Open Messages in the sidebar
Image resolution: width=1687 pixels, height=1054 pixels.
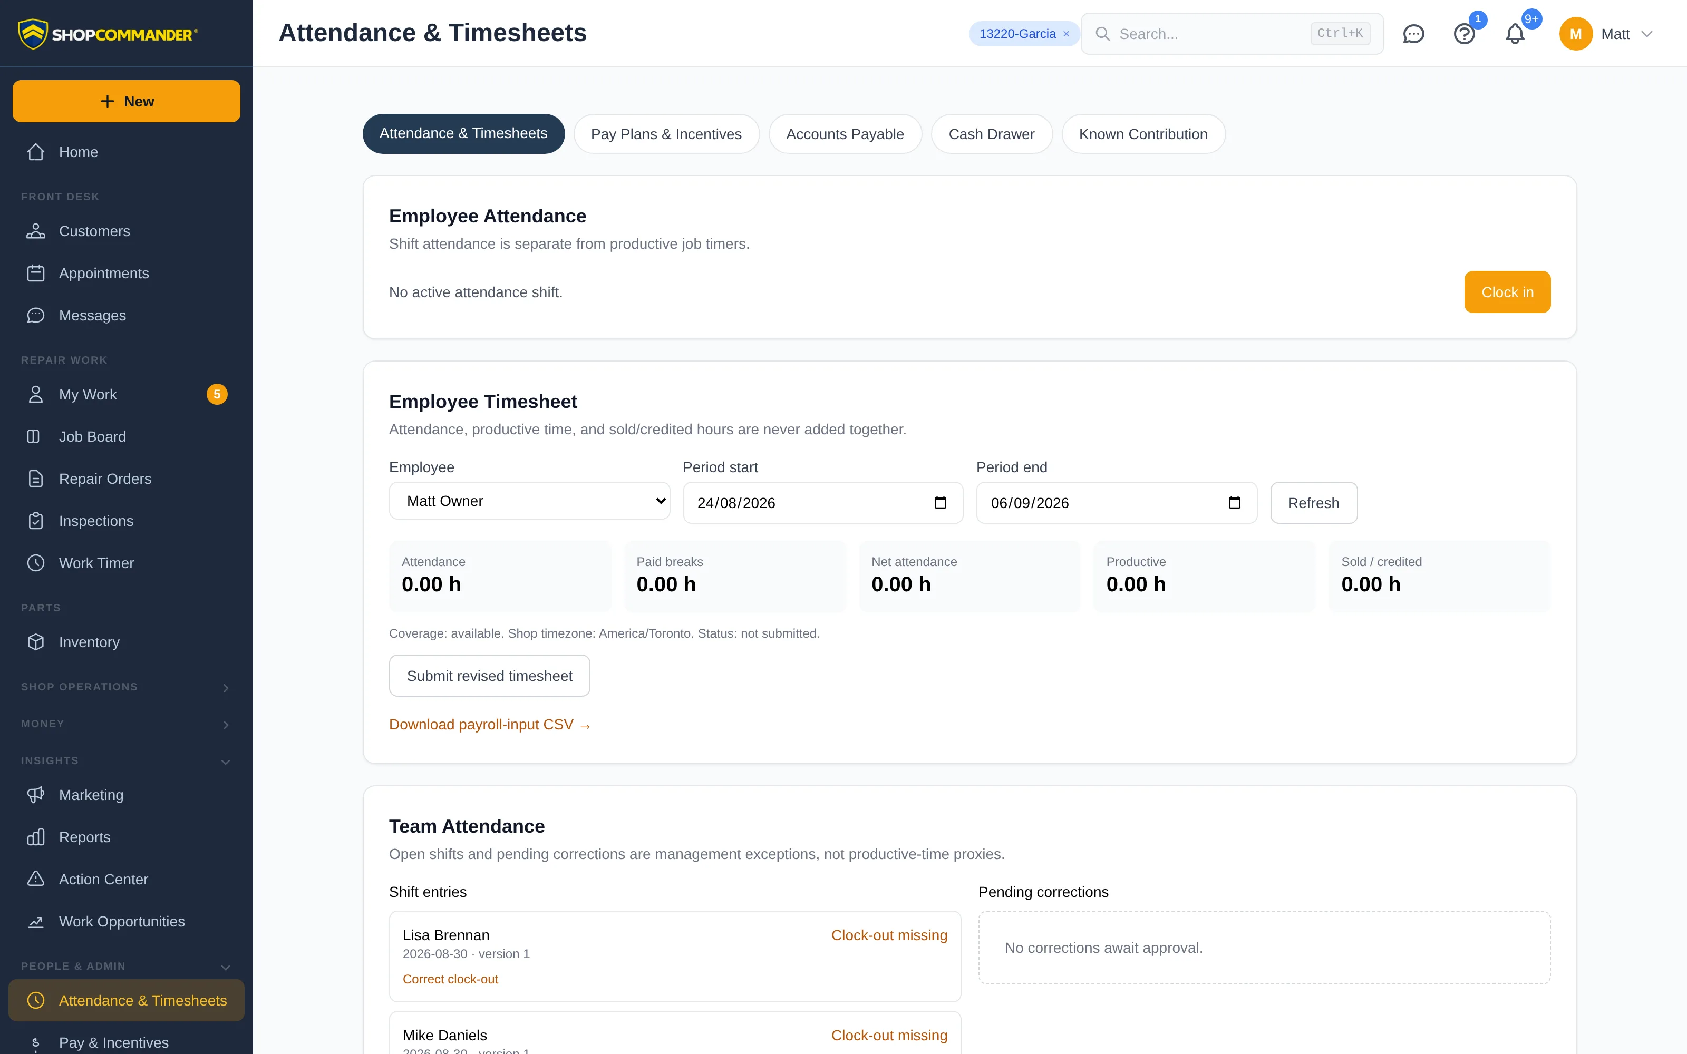tap(126, 315)
